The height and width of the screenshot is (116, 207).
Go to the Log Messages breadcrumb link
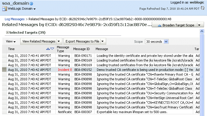tap(14, 19)
